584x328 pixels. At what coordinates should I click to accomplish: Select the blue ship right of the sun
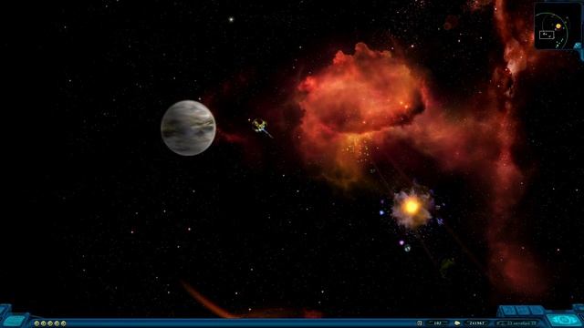[440, 221]
